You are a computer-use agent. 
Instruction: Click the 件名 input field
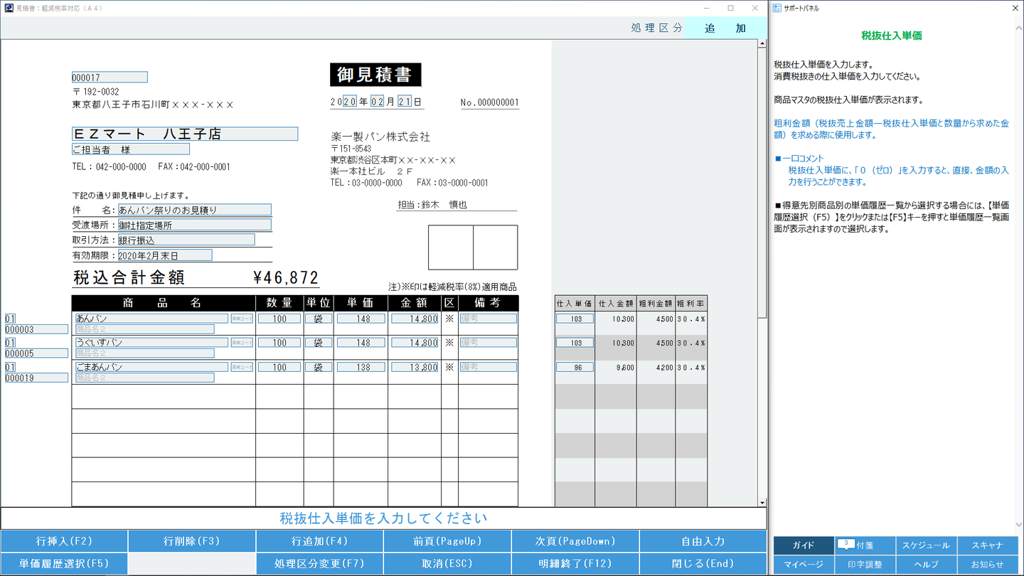194,210
